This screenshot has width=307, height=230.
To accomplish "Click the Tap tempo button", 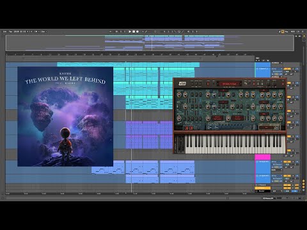I will [x=10, y=31].
